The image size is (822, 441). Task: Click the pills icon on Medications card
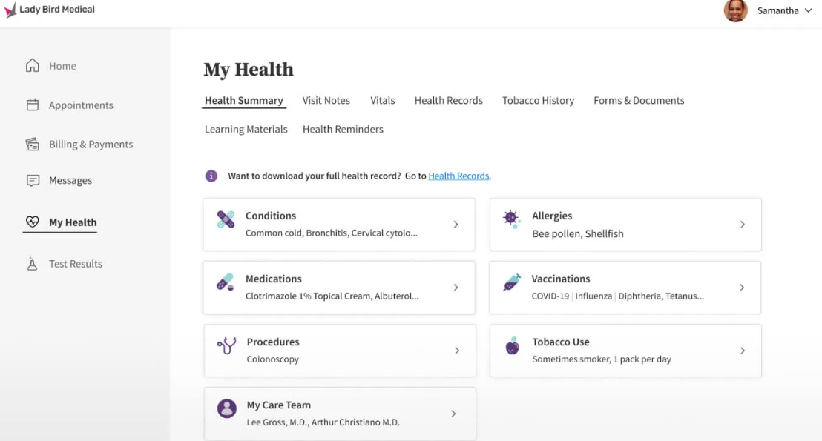pyautogui.click(x=226, y=282)
